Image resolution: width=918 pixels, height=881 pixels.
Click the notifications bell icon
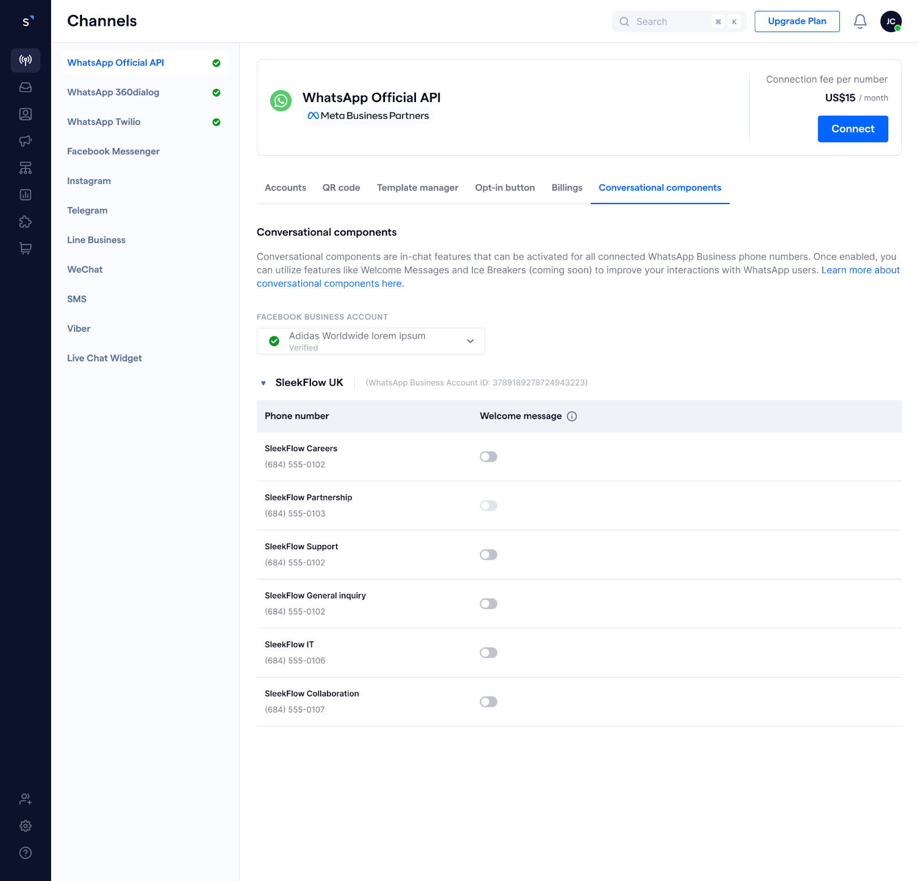click(x=860, y=21)
